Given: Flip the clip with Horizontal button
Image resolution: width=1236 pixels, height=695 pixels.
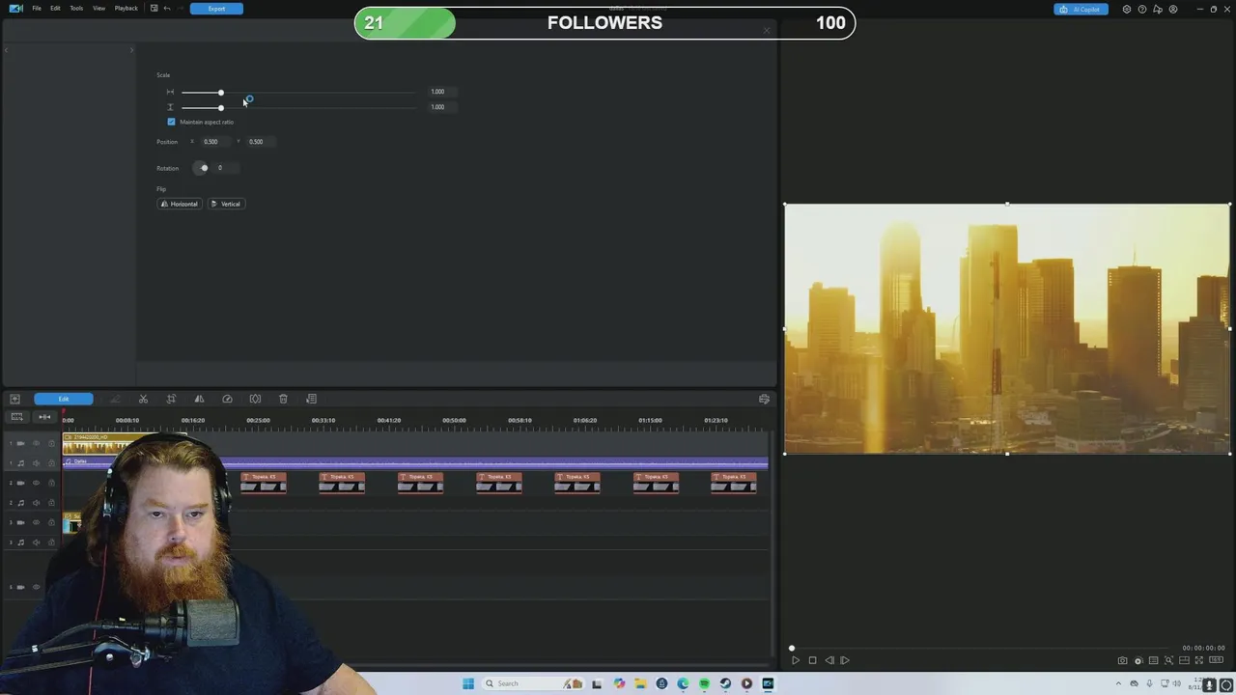Looking at the screenshot, I should click(180, 204).
